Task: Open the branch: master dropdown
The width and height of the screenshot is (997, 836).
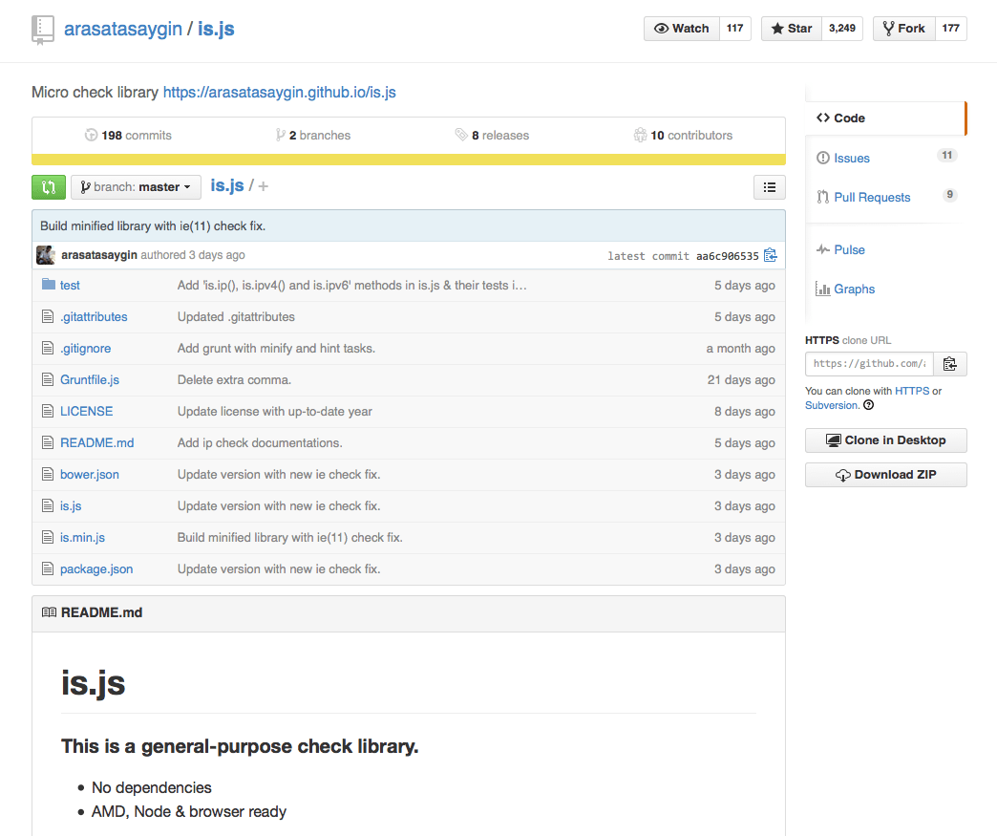Action: [136, 187]
